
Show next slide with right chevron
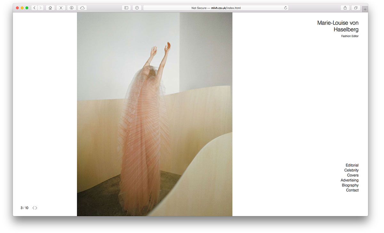pos(36,208)
